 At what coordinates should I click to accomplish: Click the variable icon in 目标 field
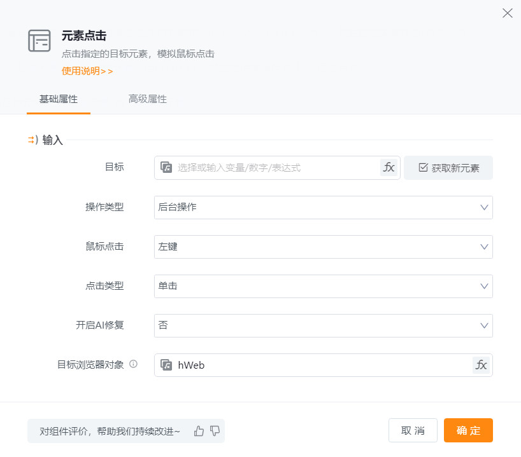coord(166,168)
